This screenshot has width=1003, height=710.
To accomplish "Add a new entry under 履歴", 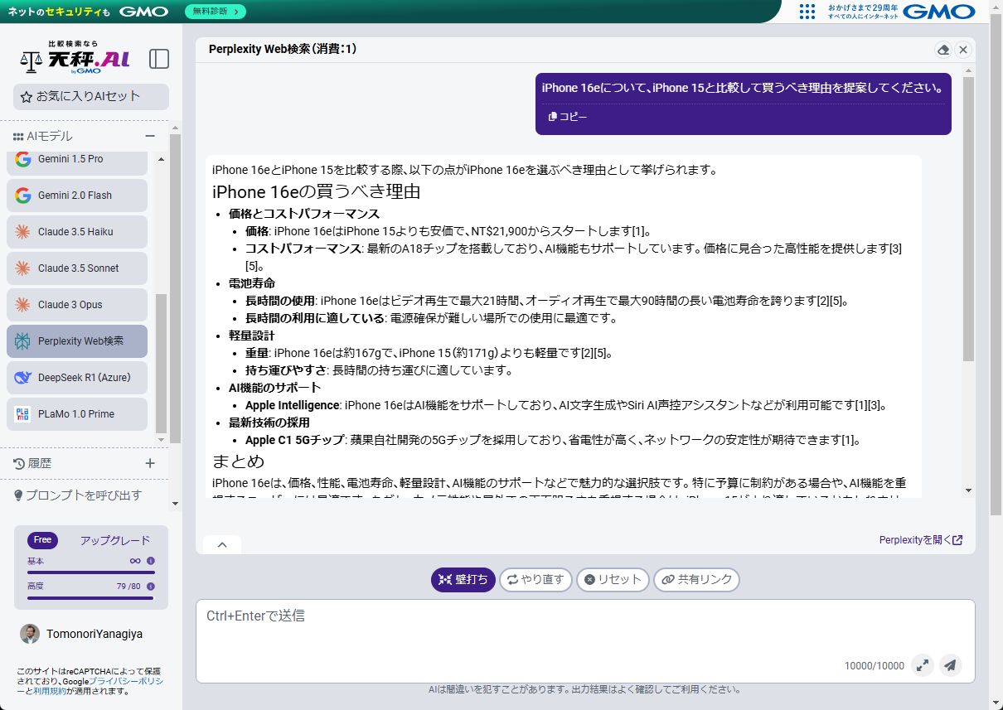I will (x=149, y=463).
